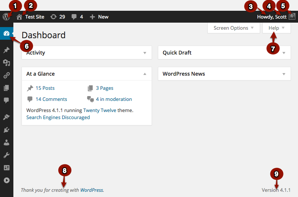Expand the WordPress News widget arrow
Screen dimensions: 298x197
pyautogui.click(x=284, y=74)
